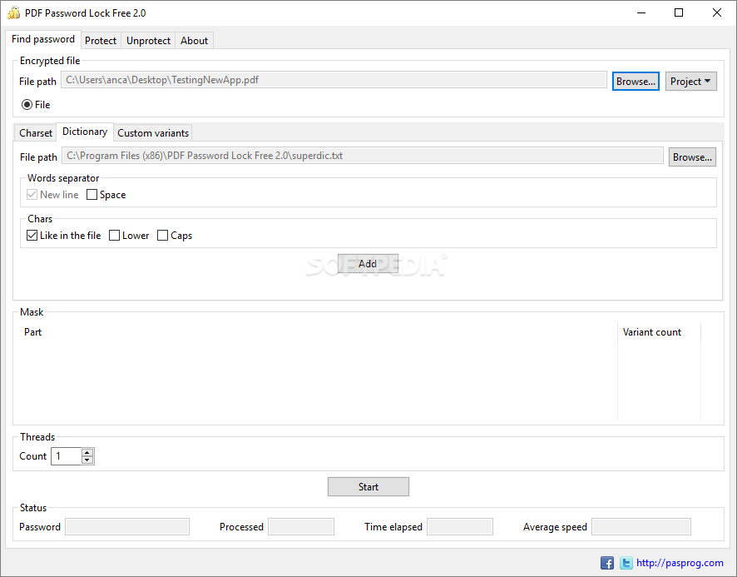Click the dictionary file path field
The image size is (737, 577).
[x=363, y=156]
